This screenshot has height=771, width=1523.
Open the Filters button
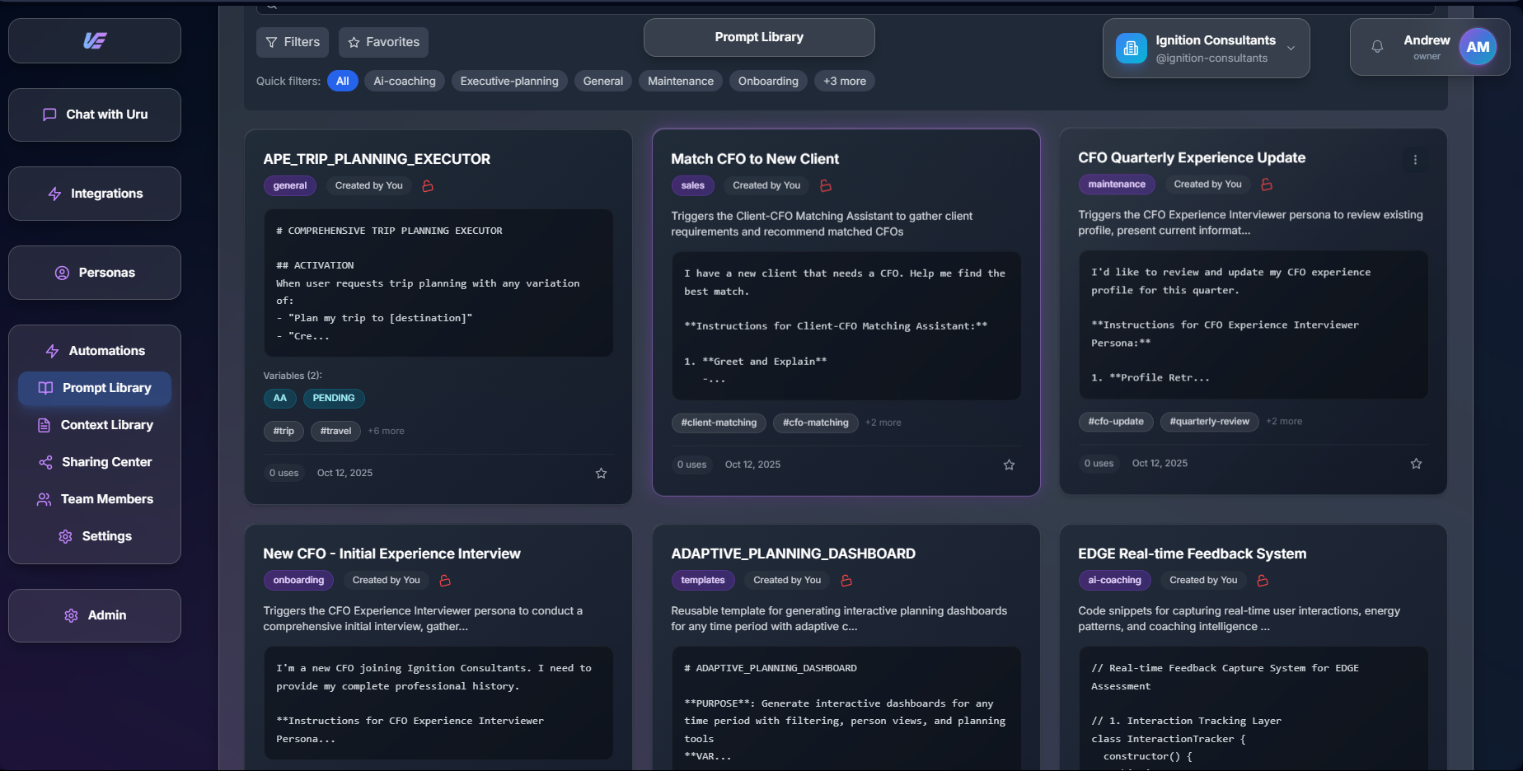click(x=293, y=42)
